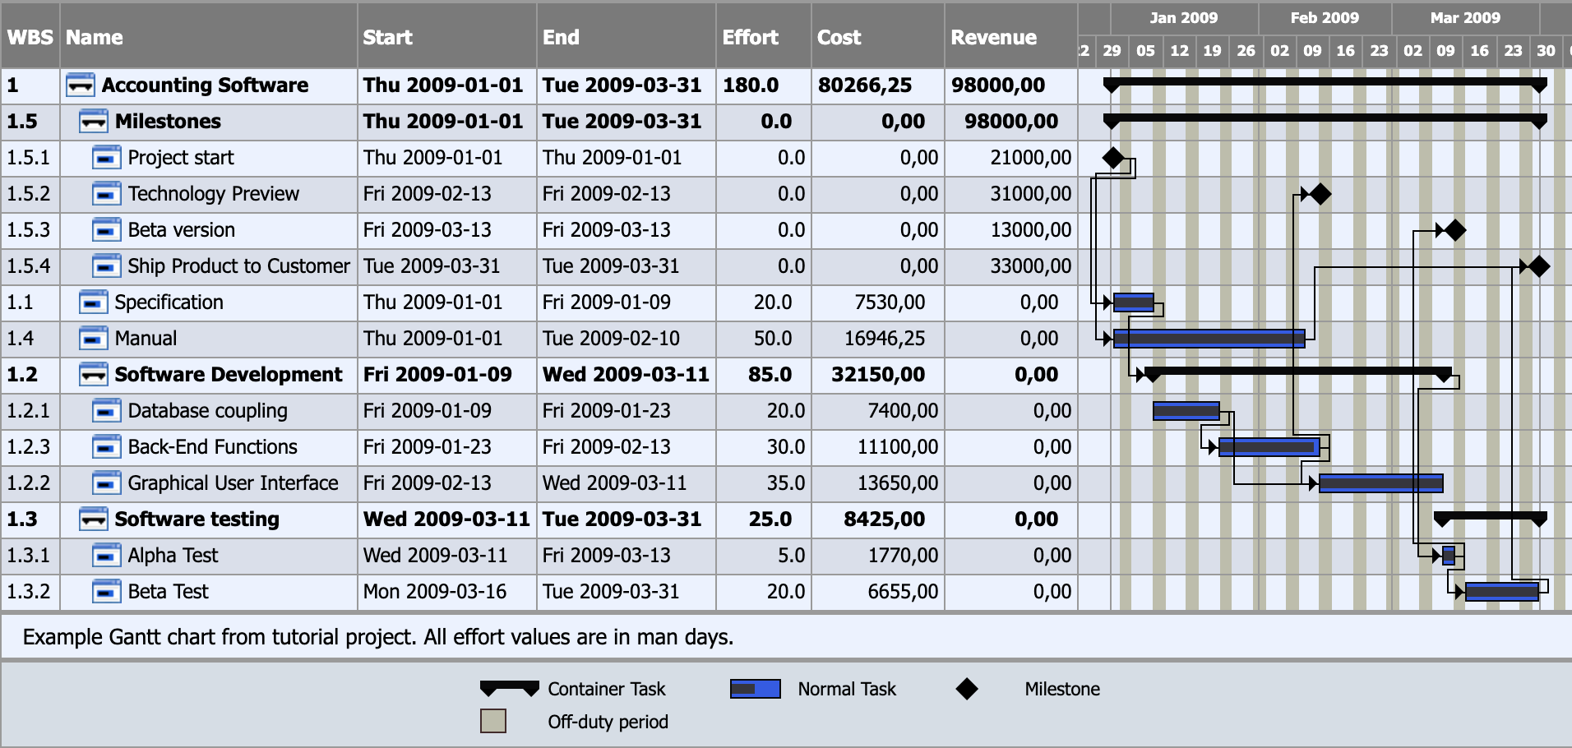
Task: Click the Beta Test bar in Gantt chart
Action: pos(1502,591)
